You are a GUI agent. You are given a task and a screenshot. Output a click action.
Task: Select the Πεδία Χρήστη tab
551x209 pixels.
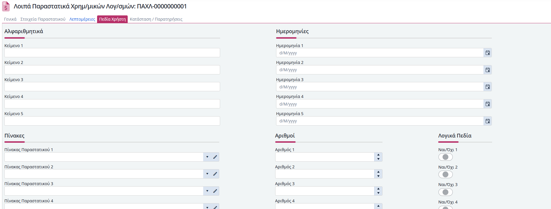(112, 19)
